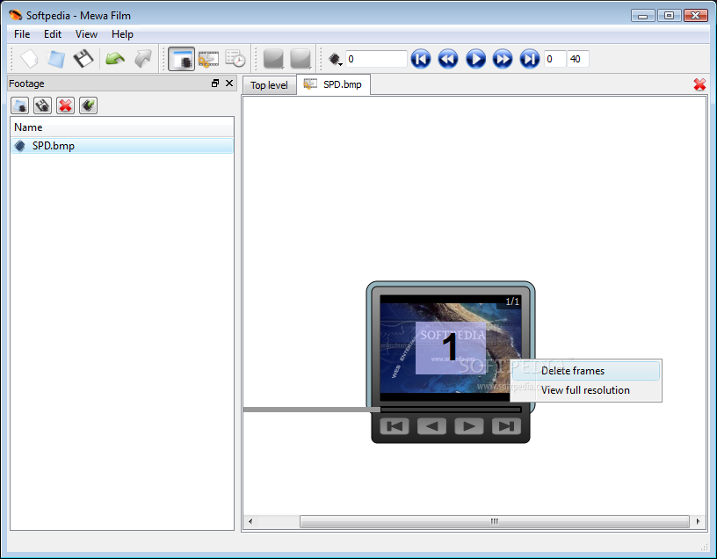This screenshot has width=717, height=559.
Task: Close current tab with red X
Action: [699, 84]
